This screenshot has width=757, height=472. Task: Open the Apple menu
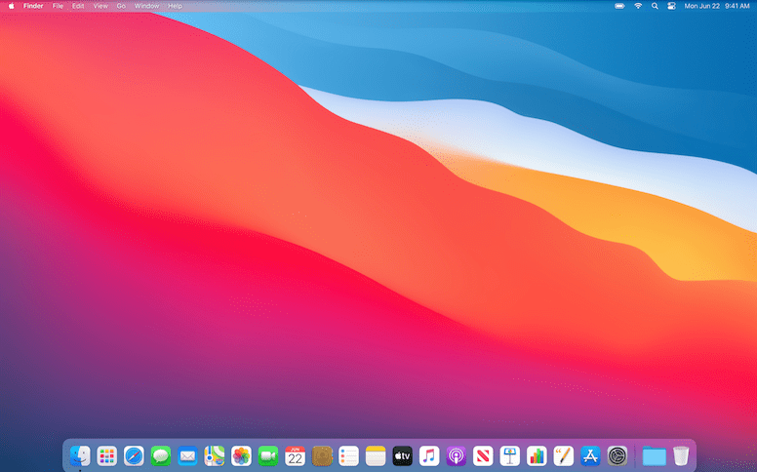click(x=11, y=6)
